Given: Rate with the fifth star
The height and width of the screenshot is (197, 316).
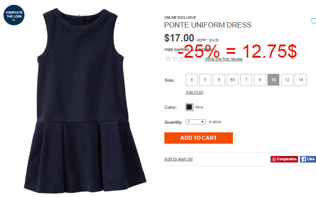Looking at the screenshot, I should tap(194, 59).
